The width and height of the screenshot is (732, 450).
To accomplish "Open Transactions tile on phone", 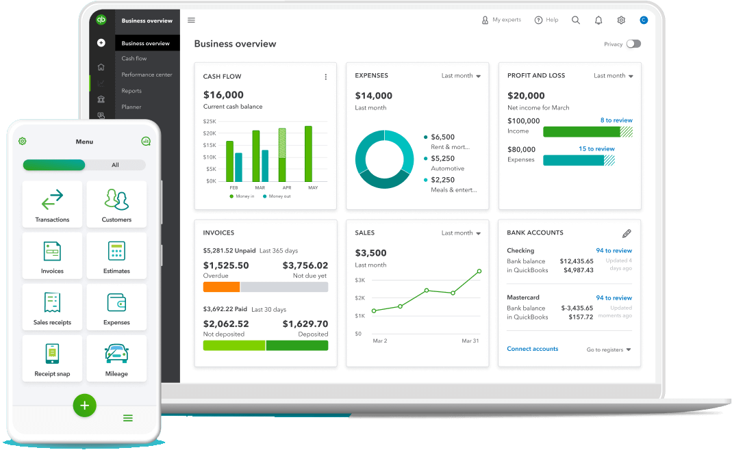I will (x=52, y=204).
